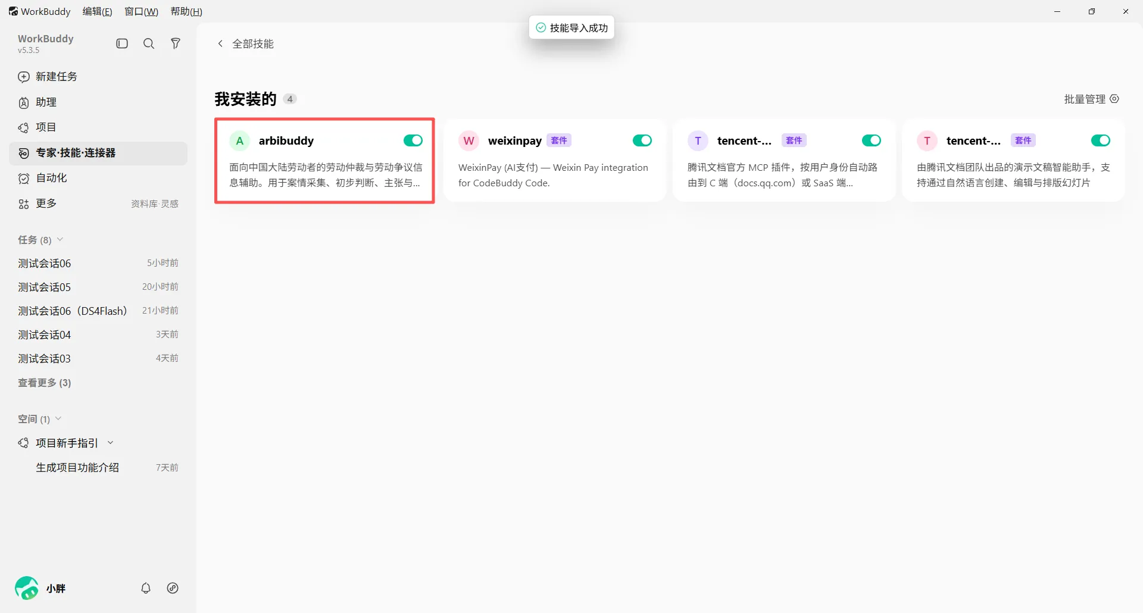Open 资料库·灵感 shortcut text
This screenshot has height=613, width=1143.
155,204
